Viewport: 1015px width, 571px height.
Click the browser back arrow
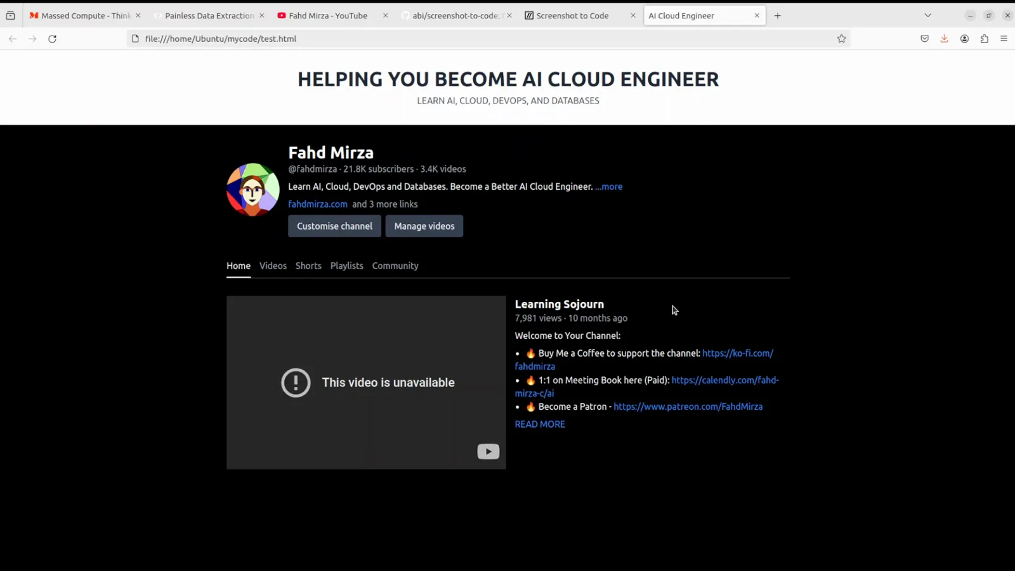[x=13, y=39]
